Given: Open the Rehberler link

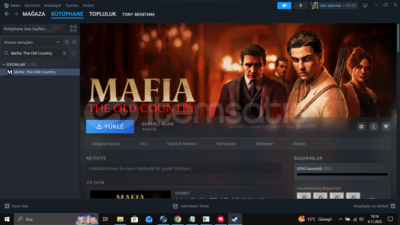Looking at the screenshot, I should (264, 144).
